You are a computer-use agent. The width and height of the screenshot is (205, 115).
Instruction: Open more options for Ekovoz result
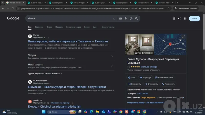pyautogui.click(x=49, y=38)
